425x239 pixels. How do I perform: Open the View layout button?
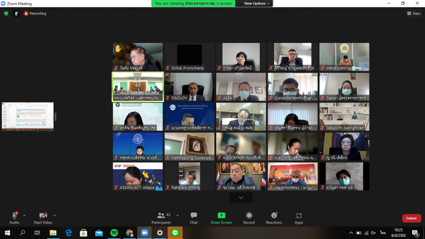pyautogui.click(x=414, y=13)
